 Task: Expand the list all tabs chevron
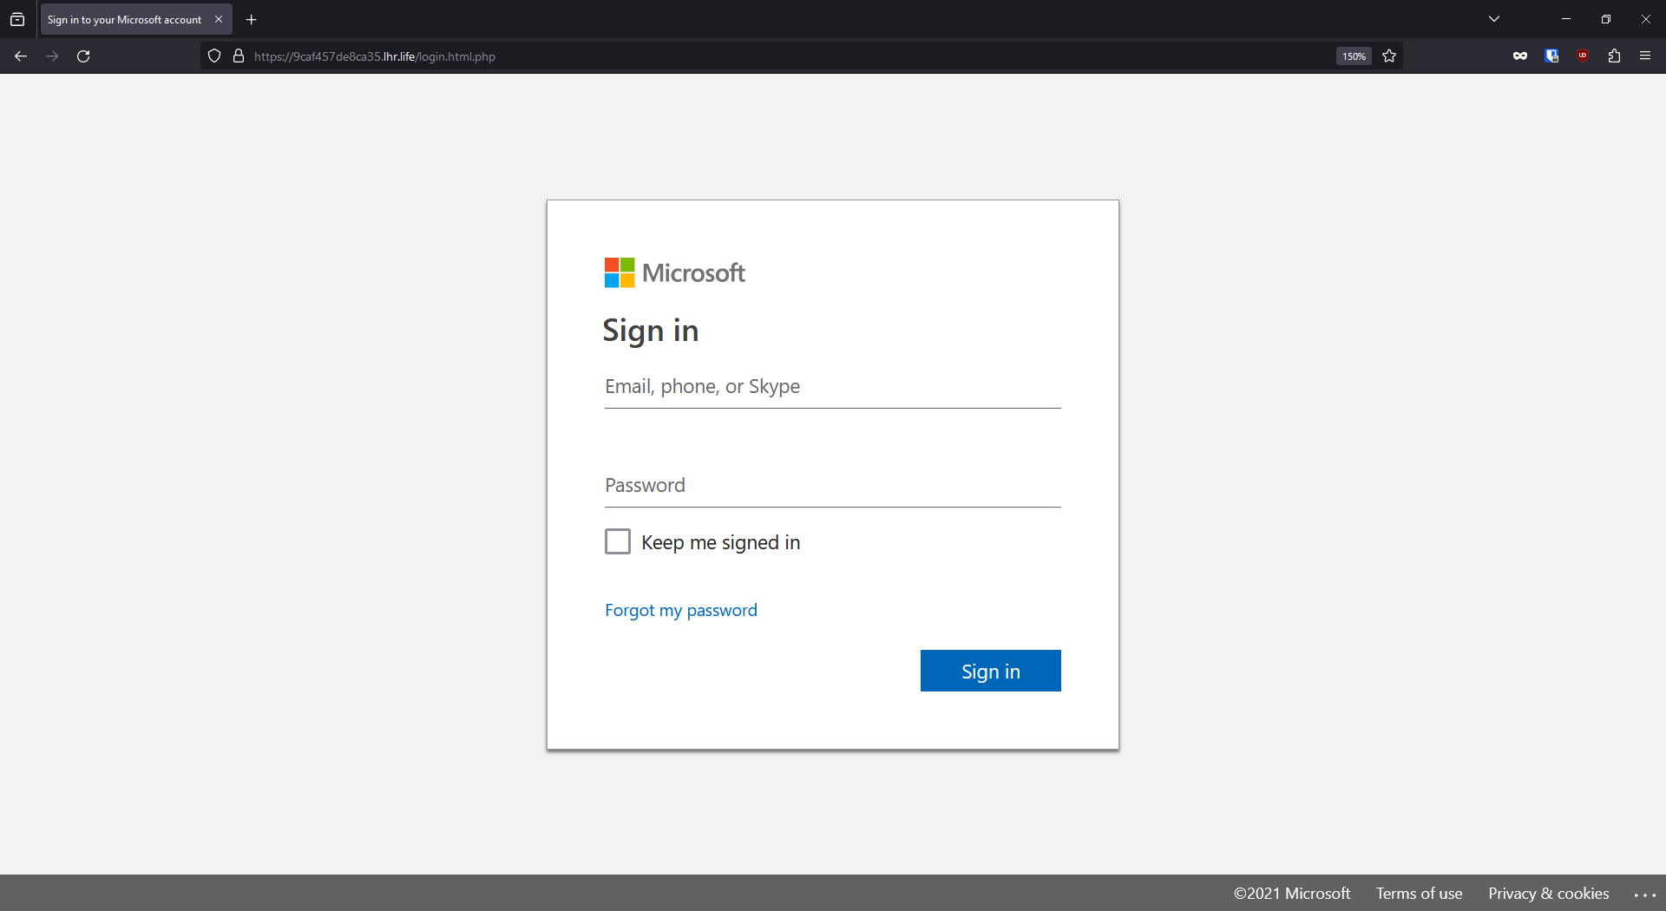[x=1494, y=19]
